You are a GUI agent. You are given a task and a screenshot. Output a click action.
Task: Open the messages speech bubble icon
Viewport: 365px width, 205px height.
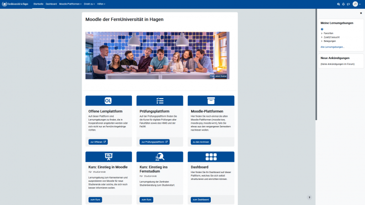pos(348,4)
